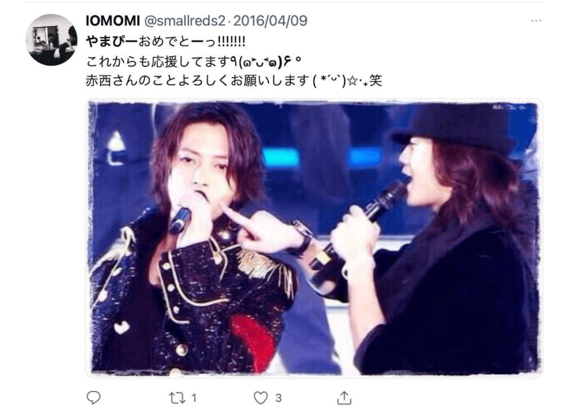Click the tweet text mentioning 赤西さん

[234, 80]
